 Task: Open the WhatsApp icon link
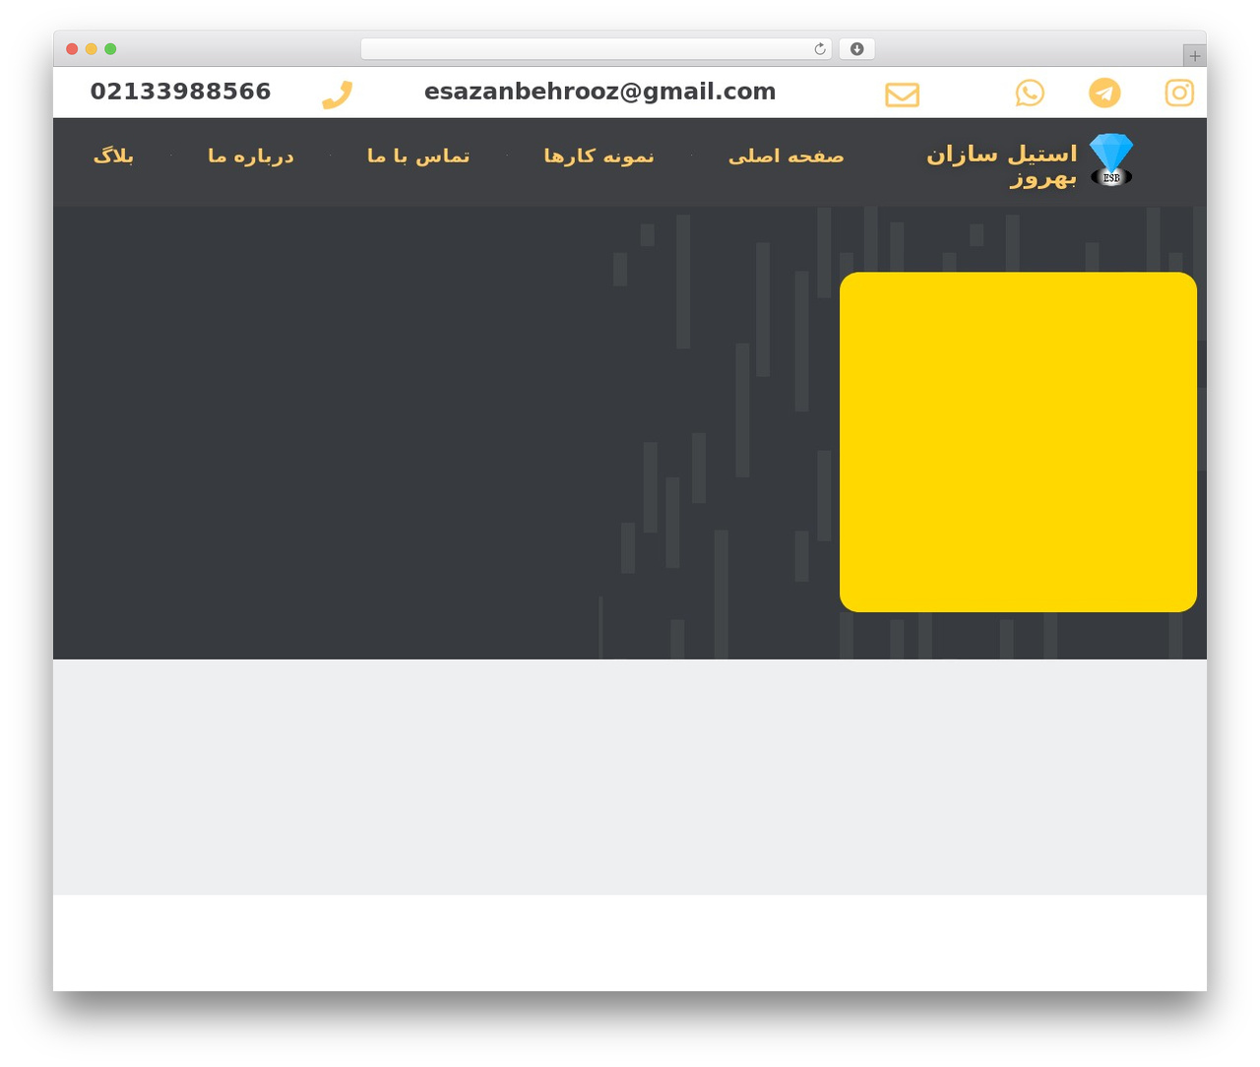[x=1030, y=93]
